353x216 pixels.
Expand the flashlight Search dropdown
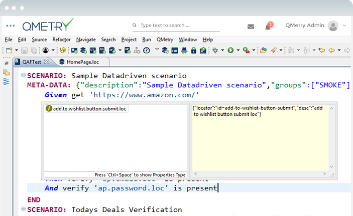coord(281,50)
